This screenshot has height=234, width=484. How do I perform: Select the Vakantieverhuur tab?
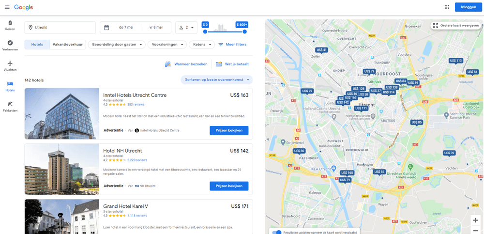pos(68,45)
